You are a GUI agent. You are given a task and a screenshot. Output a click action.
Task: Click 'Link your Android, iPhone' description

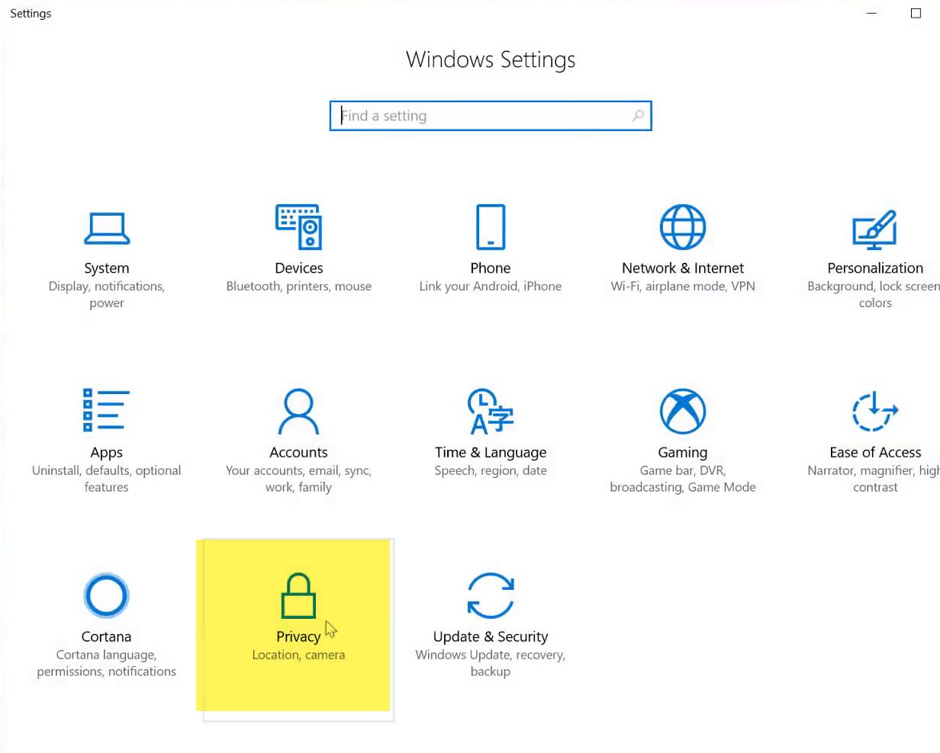pos(491,287)
